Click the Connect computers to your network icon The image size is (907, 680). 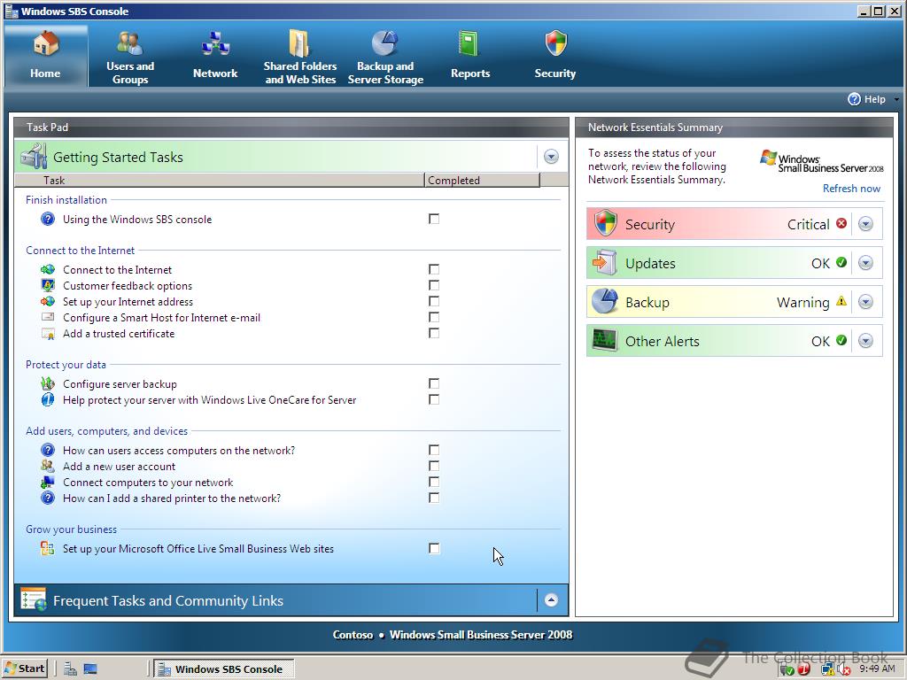[48, 483]
